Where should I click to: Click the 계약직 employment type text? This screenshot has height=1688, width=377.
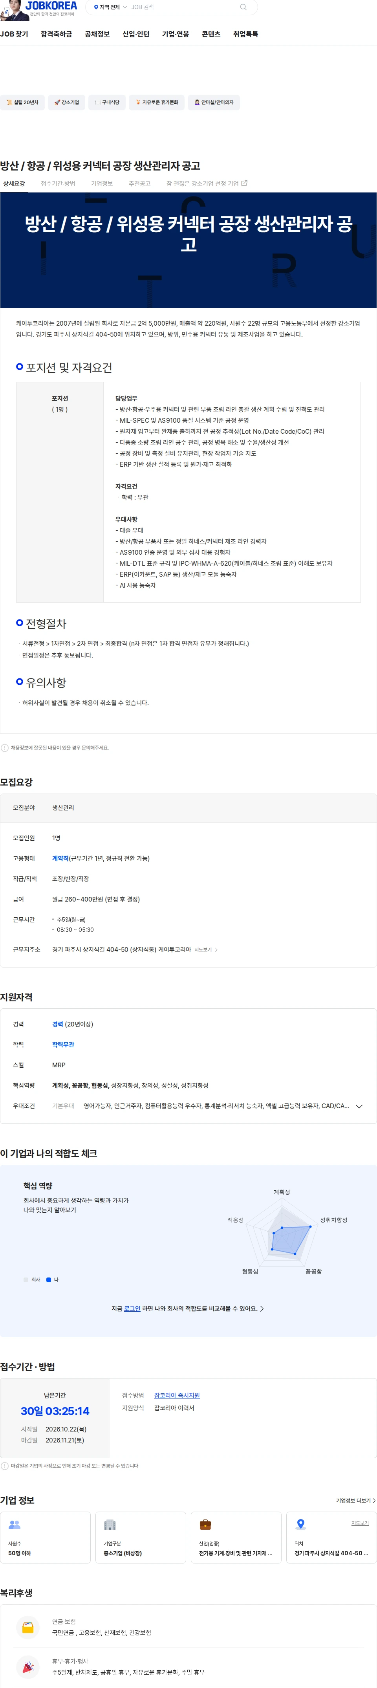tap(60, 858)
